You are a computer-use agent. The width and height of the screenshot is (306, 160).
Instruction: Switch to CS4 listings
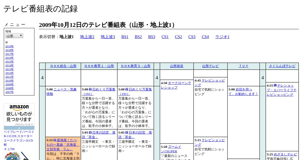pyautogui.click(x=205, y=37)
